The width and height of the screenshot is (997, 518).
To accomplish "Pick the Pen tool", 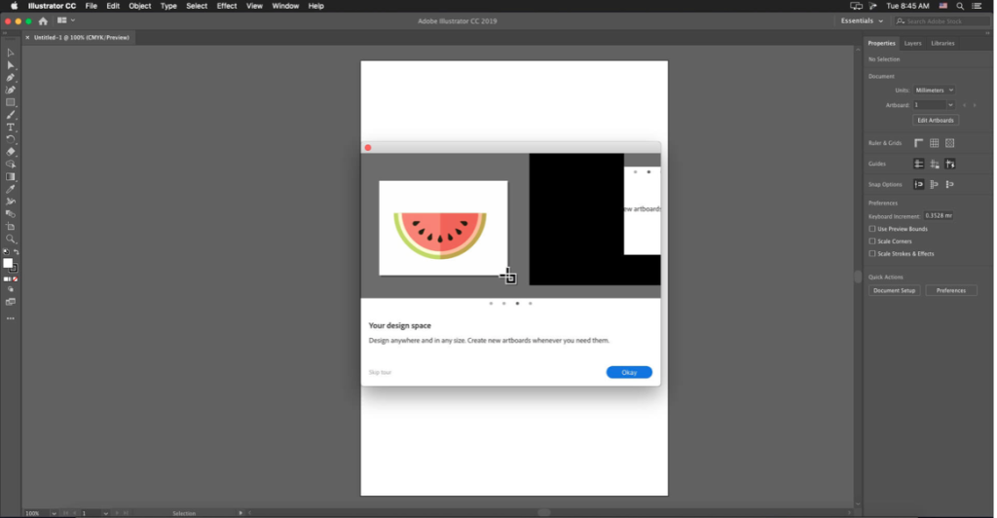I will pyautogui.click(x=10, y=78).
